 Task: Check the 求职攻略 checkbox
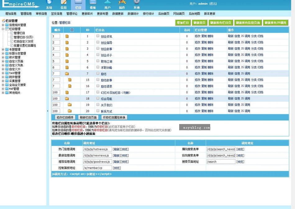click(98, 67)
